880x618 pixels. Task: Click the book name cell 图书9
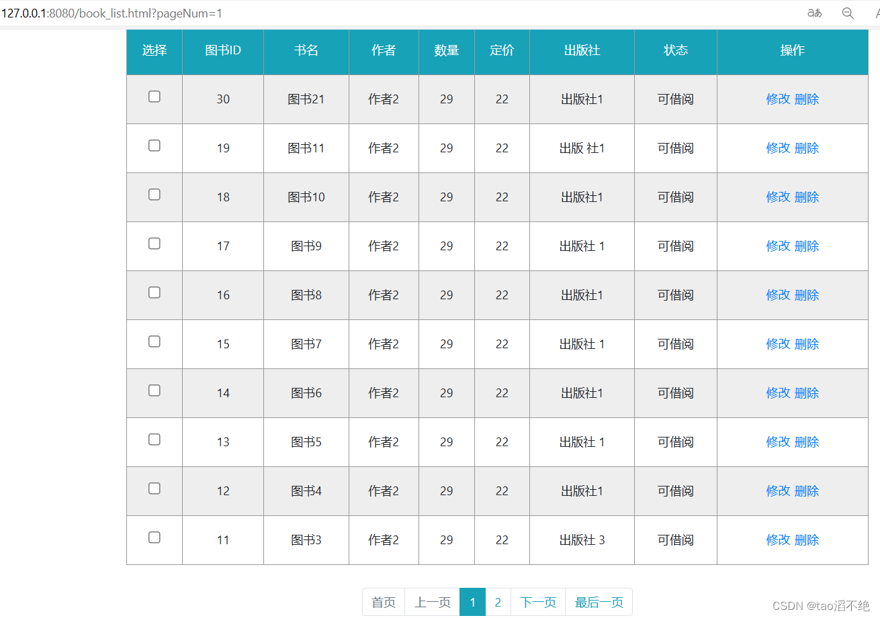(x=306, y=246)
